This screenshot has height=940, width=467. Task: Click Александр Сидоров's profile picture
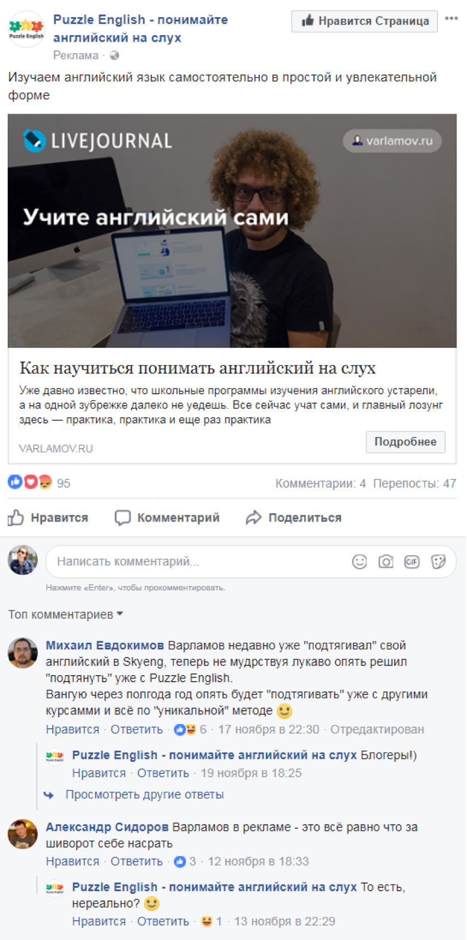pyautogui.click(x=22, y=834)
